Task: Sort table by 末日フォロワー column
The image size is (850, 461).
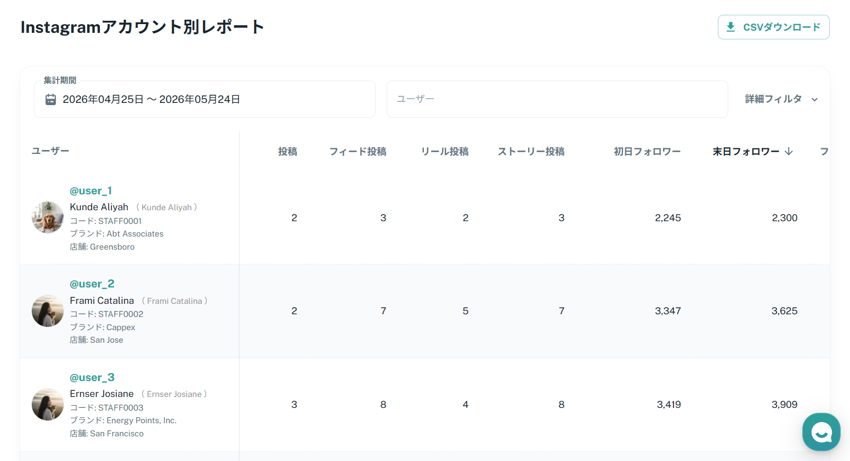Action: (x=746, y=152)
